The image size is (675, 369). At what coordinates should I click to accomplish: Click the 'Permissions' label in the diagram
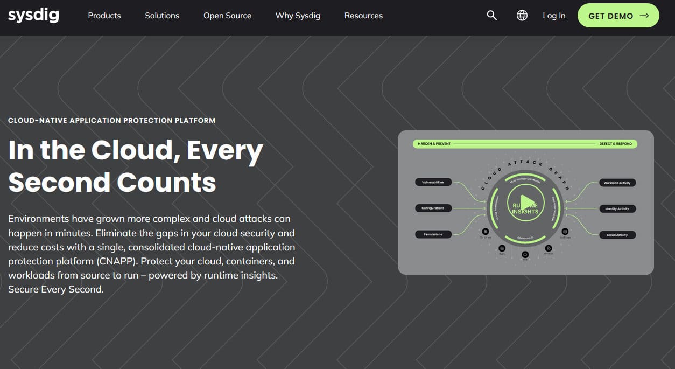coord(433,234)
